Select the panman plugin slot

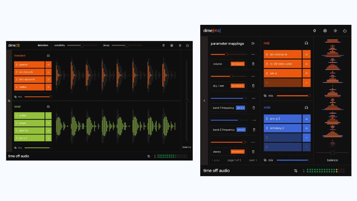pyautogui.click(x=29, y=64)
